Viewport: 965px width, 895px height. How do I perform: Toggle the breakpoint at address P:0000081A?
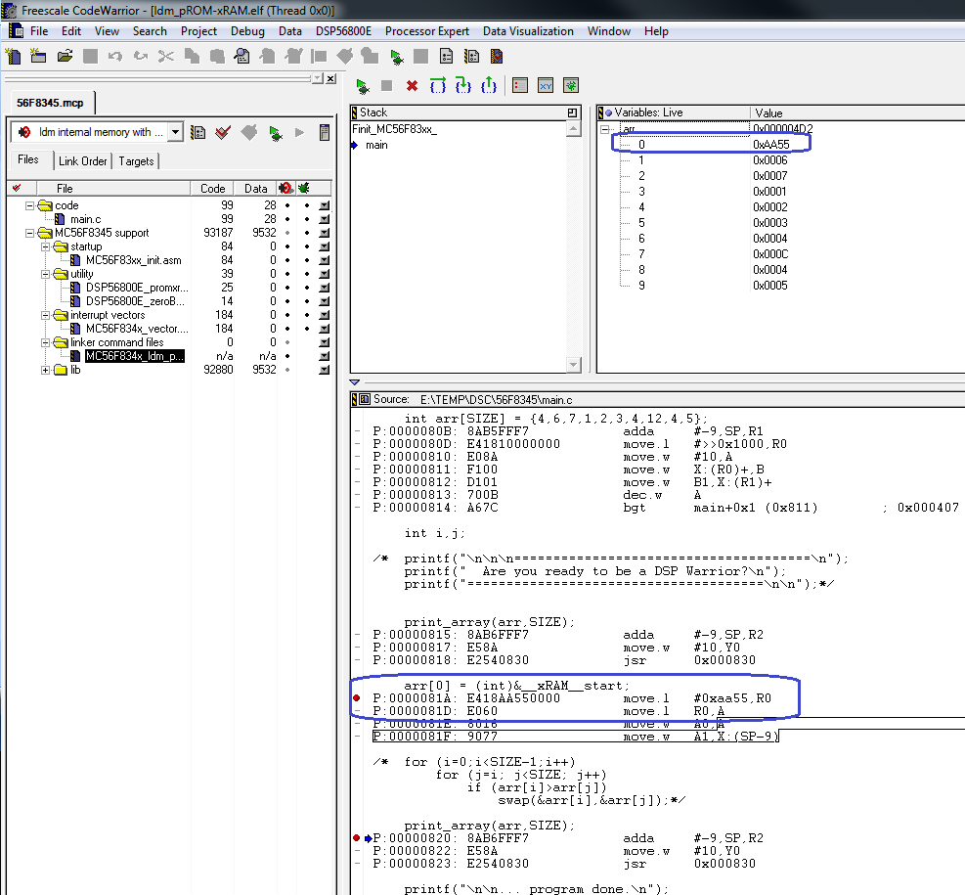(x=358, y=697)
